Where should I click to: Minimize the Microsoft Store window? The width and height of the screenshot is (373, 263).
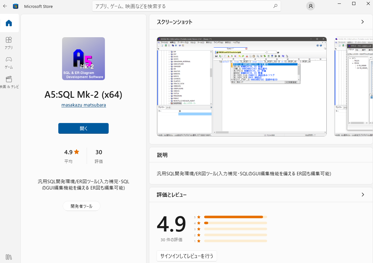pos(339,3)
